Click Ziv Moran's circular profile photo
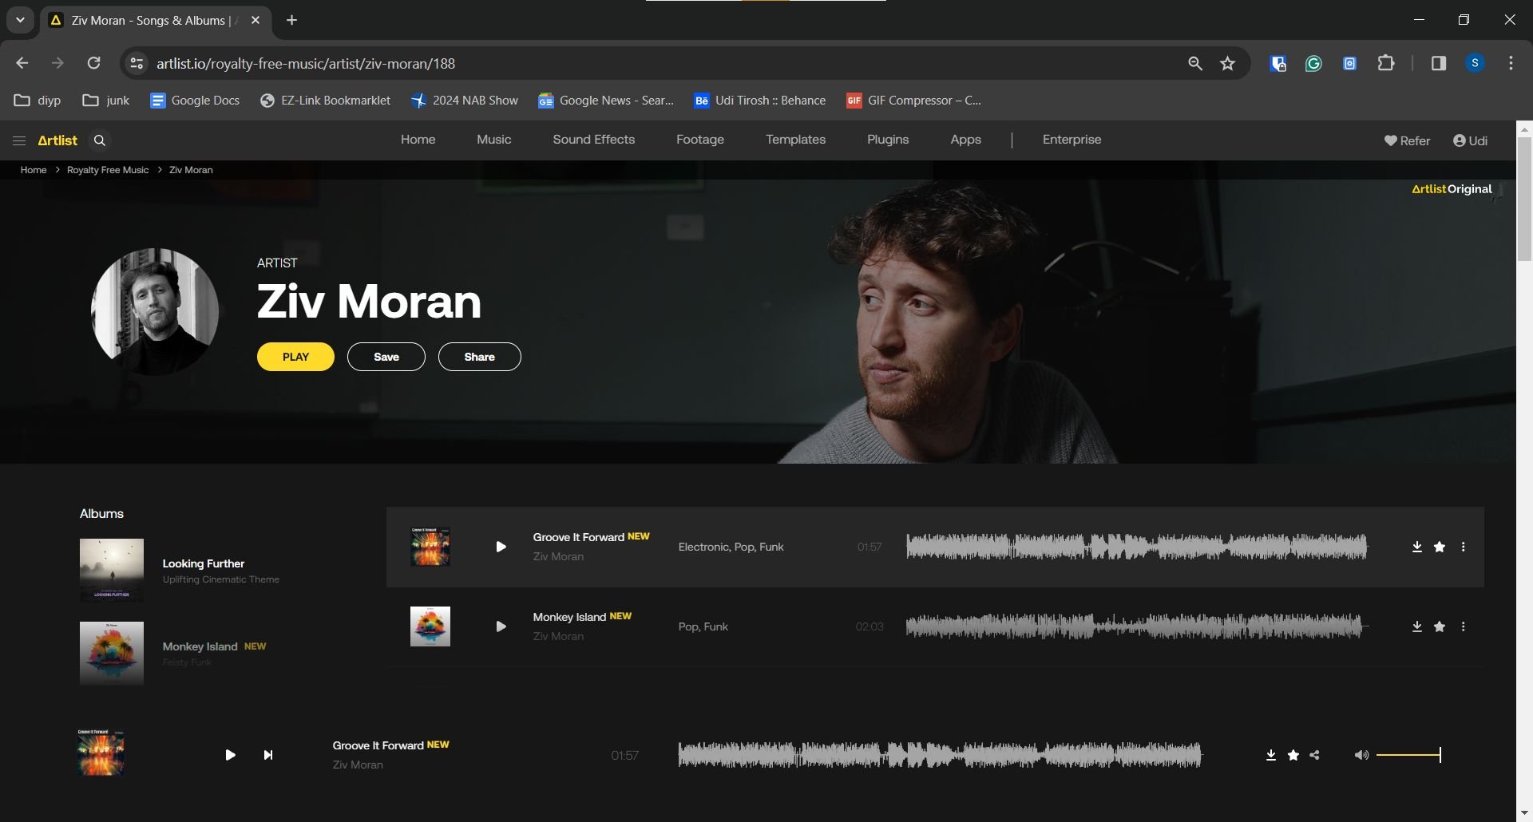The width and height of the screenshot is (1533, 822). click(x=155, y=312)
